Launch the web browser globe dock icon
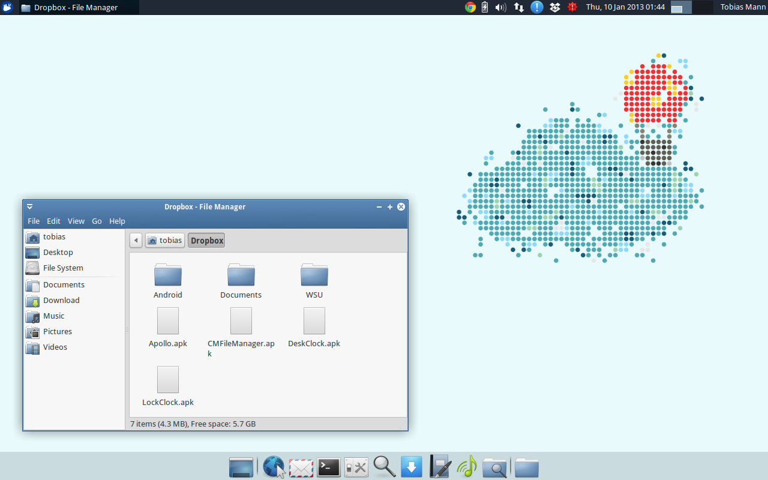 [x=274, y=467]
